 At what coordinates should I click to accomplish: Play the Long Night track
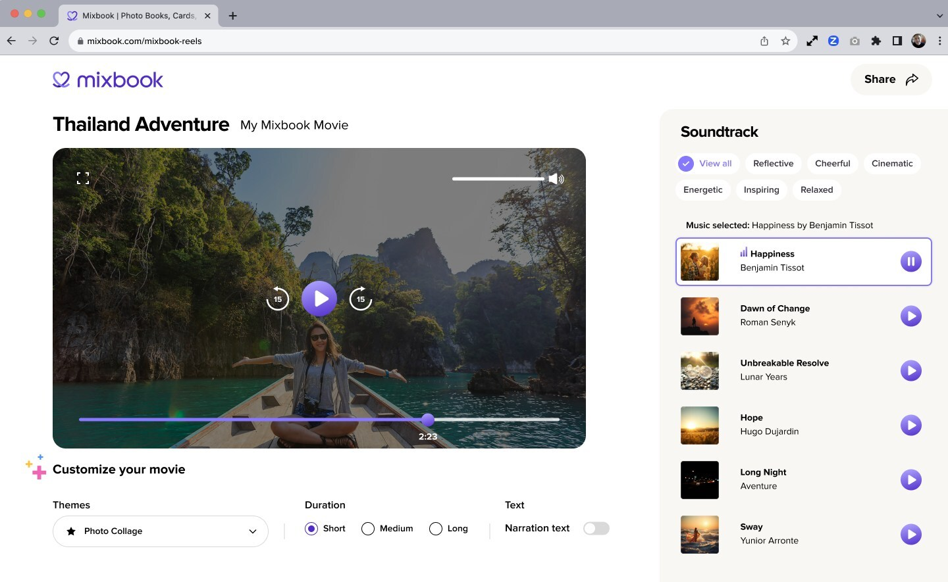tap(910, 479)
